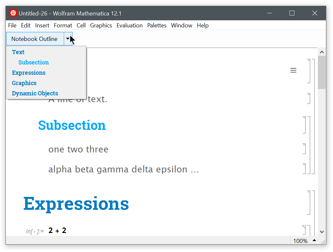Go to Subsection in outline list
Image resolution: width=333 pixels, height=252 pixels.
tap(33, 63)
